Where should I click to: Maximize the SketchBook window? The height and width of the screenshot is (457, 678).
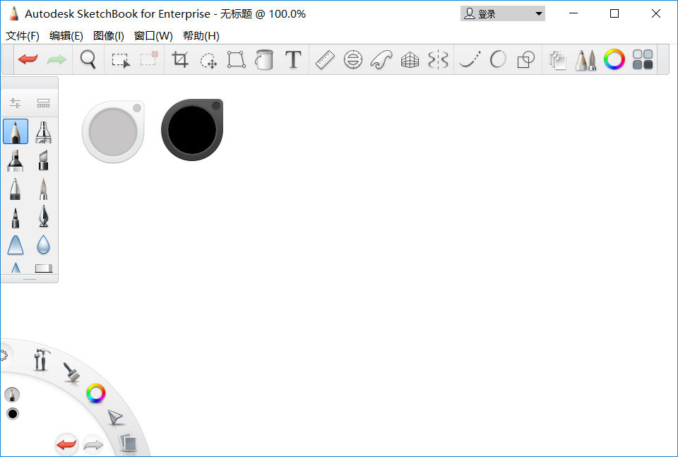pyautogui.click(x=614, y=13)
